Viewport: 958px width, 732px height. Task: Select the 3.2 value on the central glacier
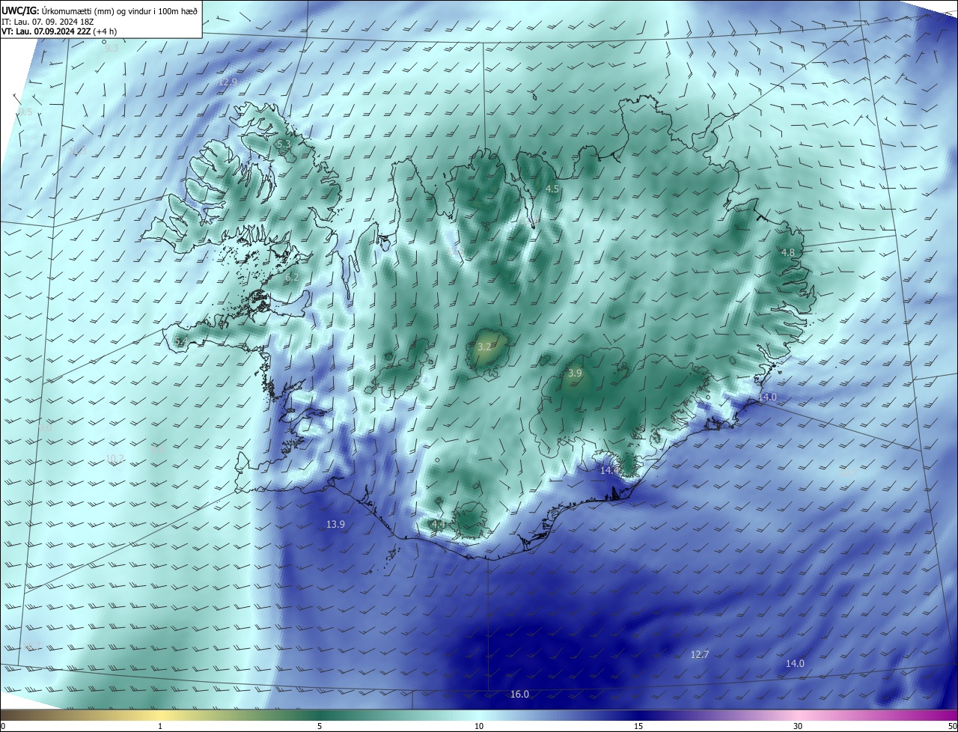484,347
